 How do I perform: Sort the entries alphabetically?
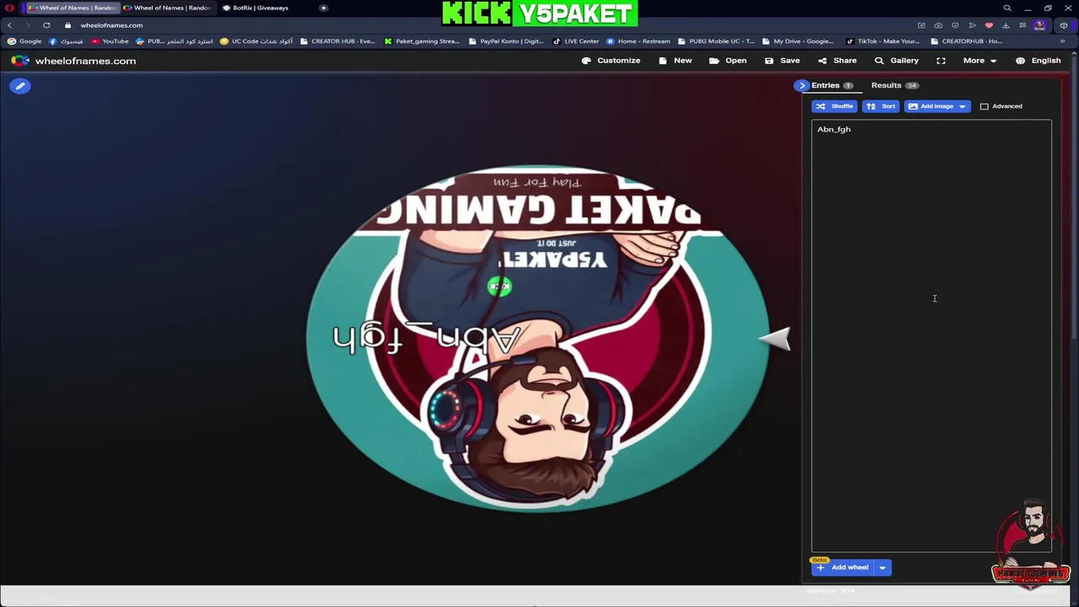881,106
